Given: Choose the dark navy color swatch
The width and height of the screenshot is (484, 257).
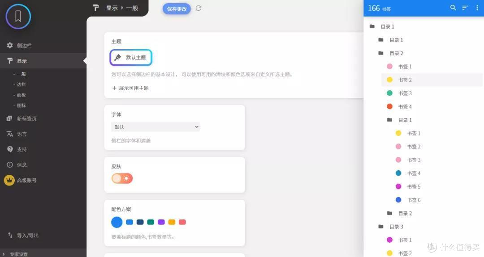Looking at the screenshot, I should pyautogui.click(x=140, y=222).
